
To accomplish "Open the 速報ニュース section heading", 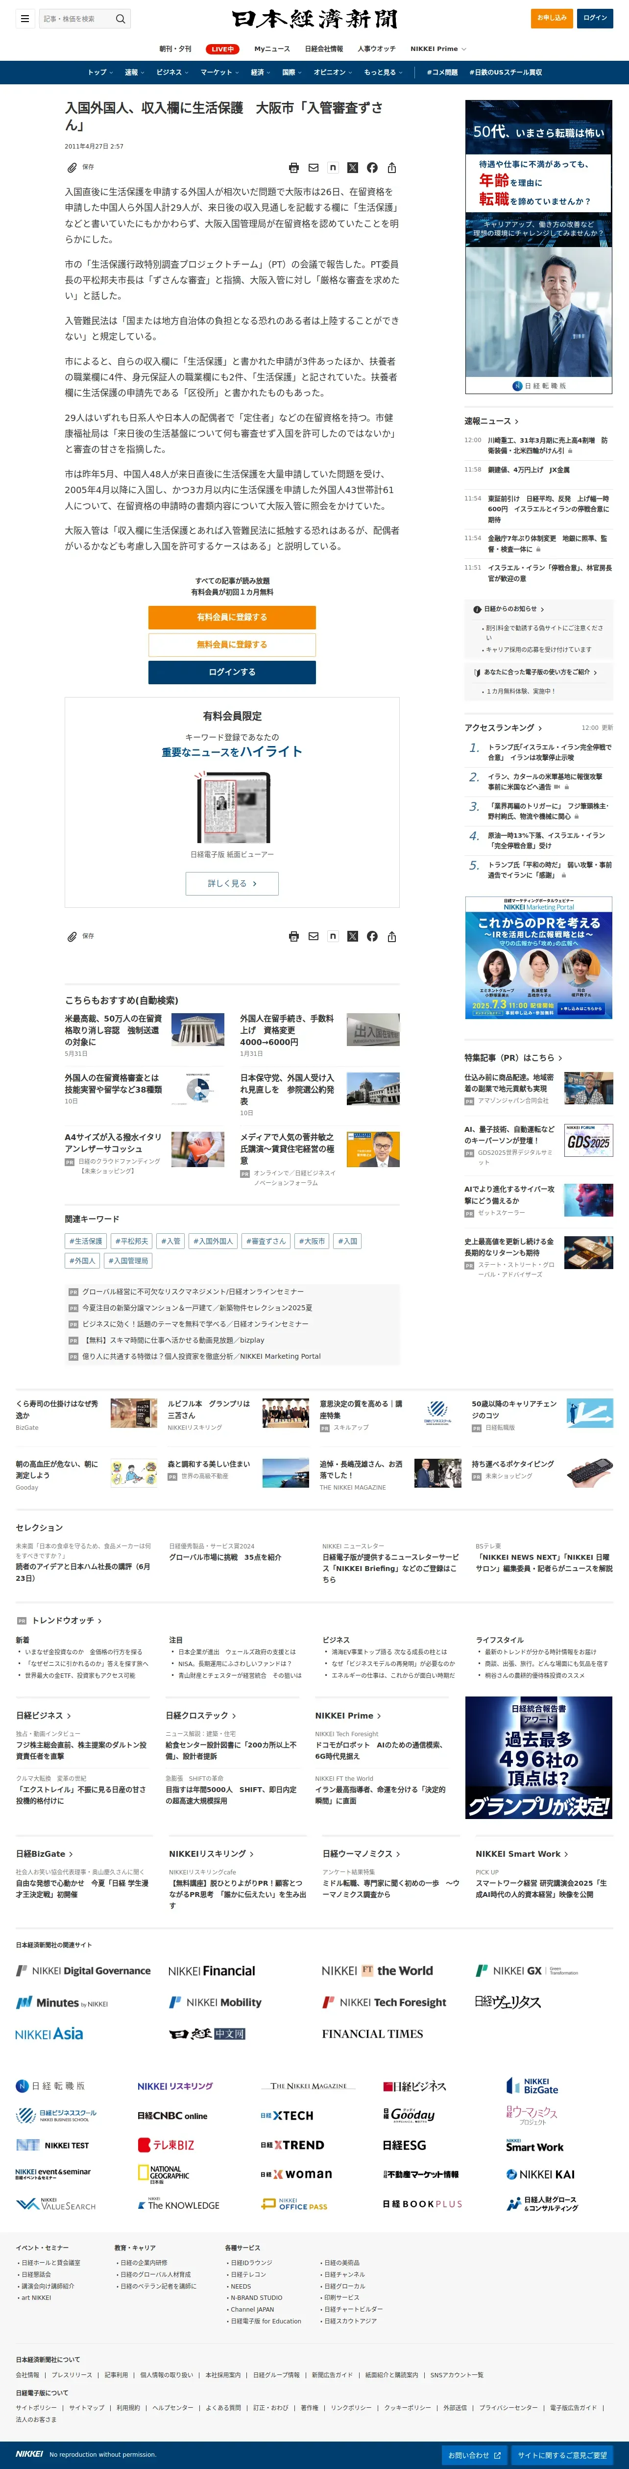I will tap(491, 421).
